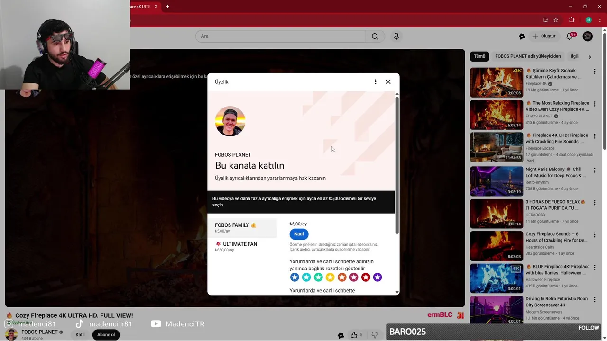607x341 pixels.
Task: Open menu for Driving In Retro video
Action: [x=595, y=300]
